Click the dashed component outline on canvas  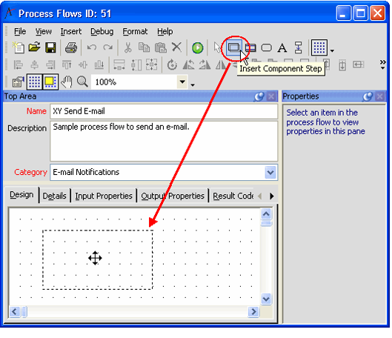(98, 259)
